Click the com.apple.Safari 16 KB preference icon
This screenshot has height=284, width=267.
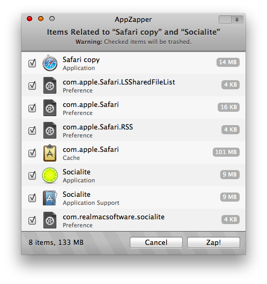[50, 108]
